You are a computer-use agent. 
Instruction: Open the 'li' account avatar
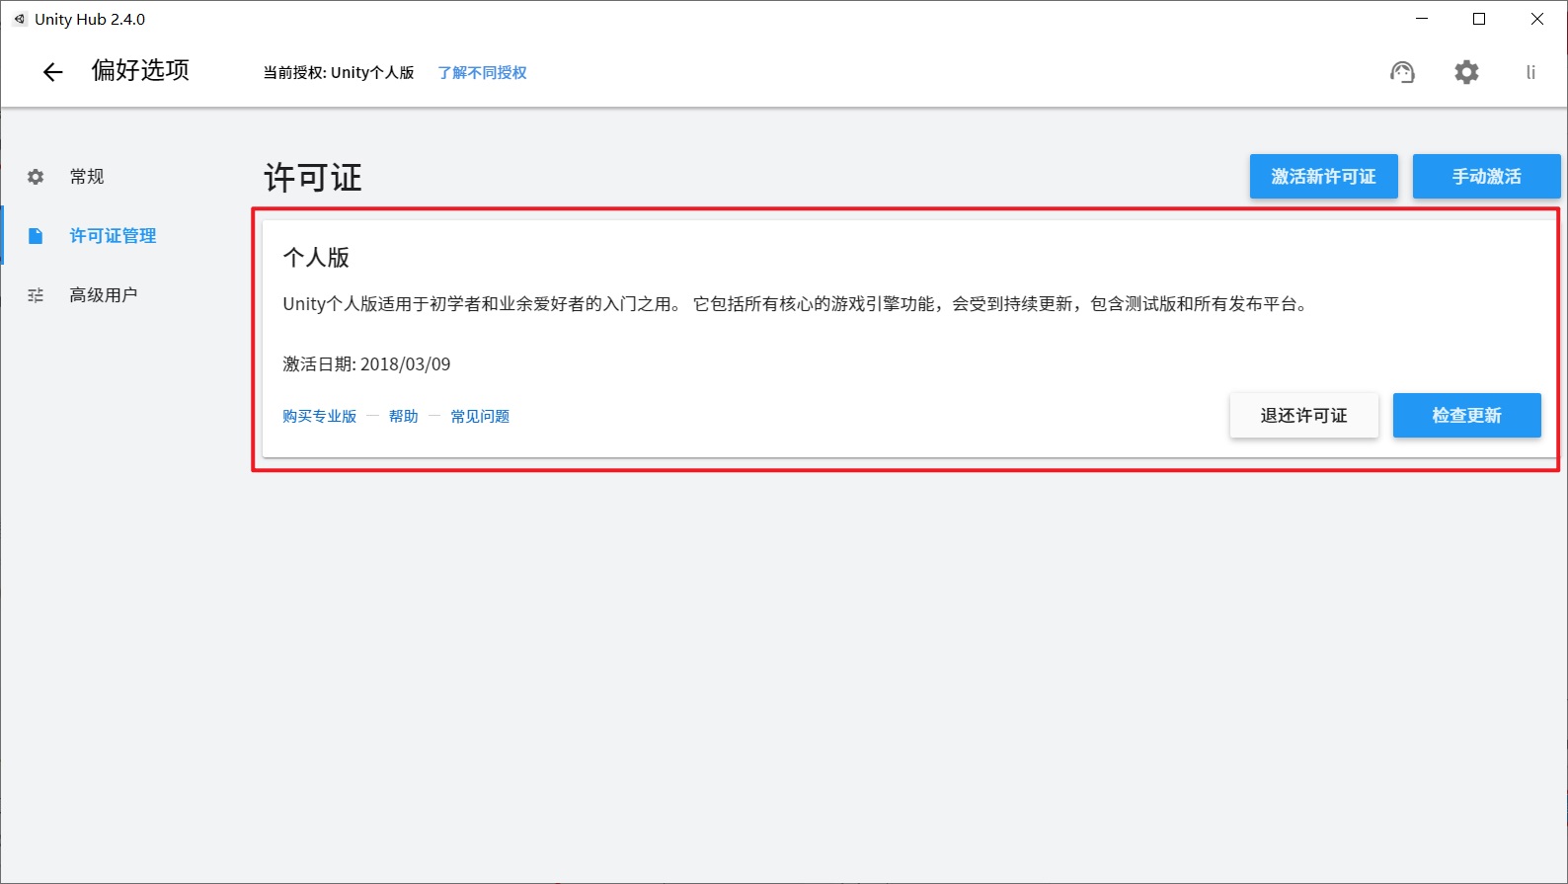(1530, 72)
